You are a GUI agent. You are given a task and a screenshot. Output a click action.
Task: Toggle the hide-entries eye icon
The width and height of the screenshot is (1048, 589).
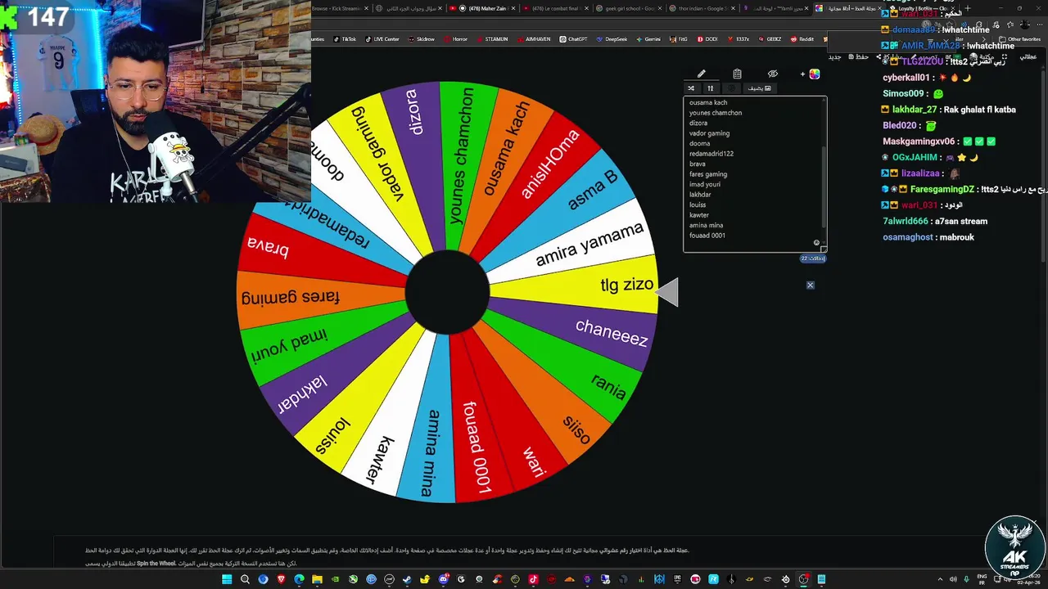pyautogui.click(x=772, y=74)
